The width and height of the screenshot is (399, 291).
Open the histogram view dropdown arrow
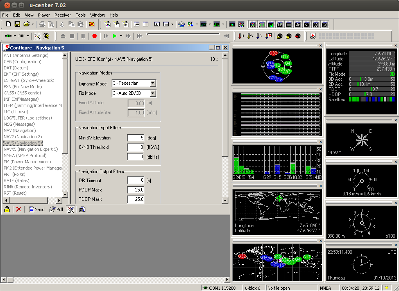coord(223,24)
